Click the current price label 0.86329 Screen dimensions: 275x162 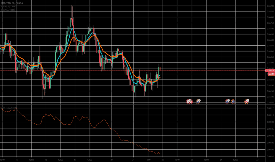click(270, 71)
